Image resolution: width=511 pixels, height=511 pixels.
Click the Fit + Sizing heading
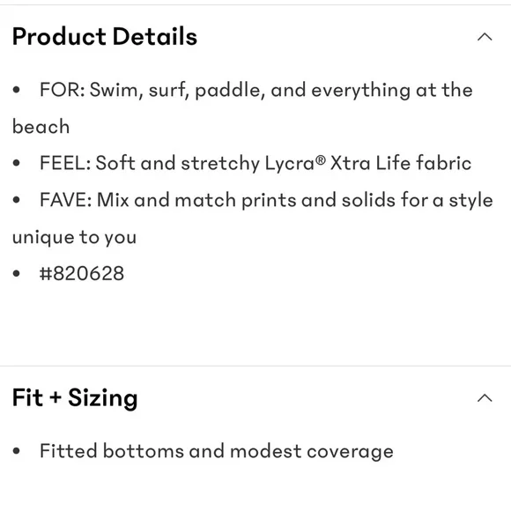[75, 398]
